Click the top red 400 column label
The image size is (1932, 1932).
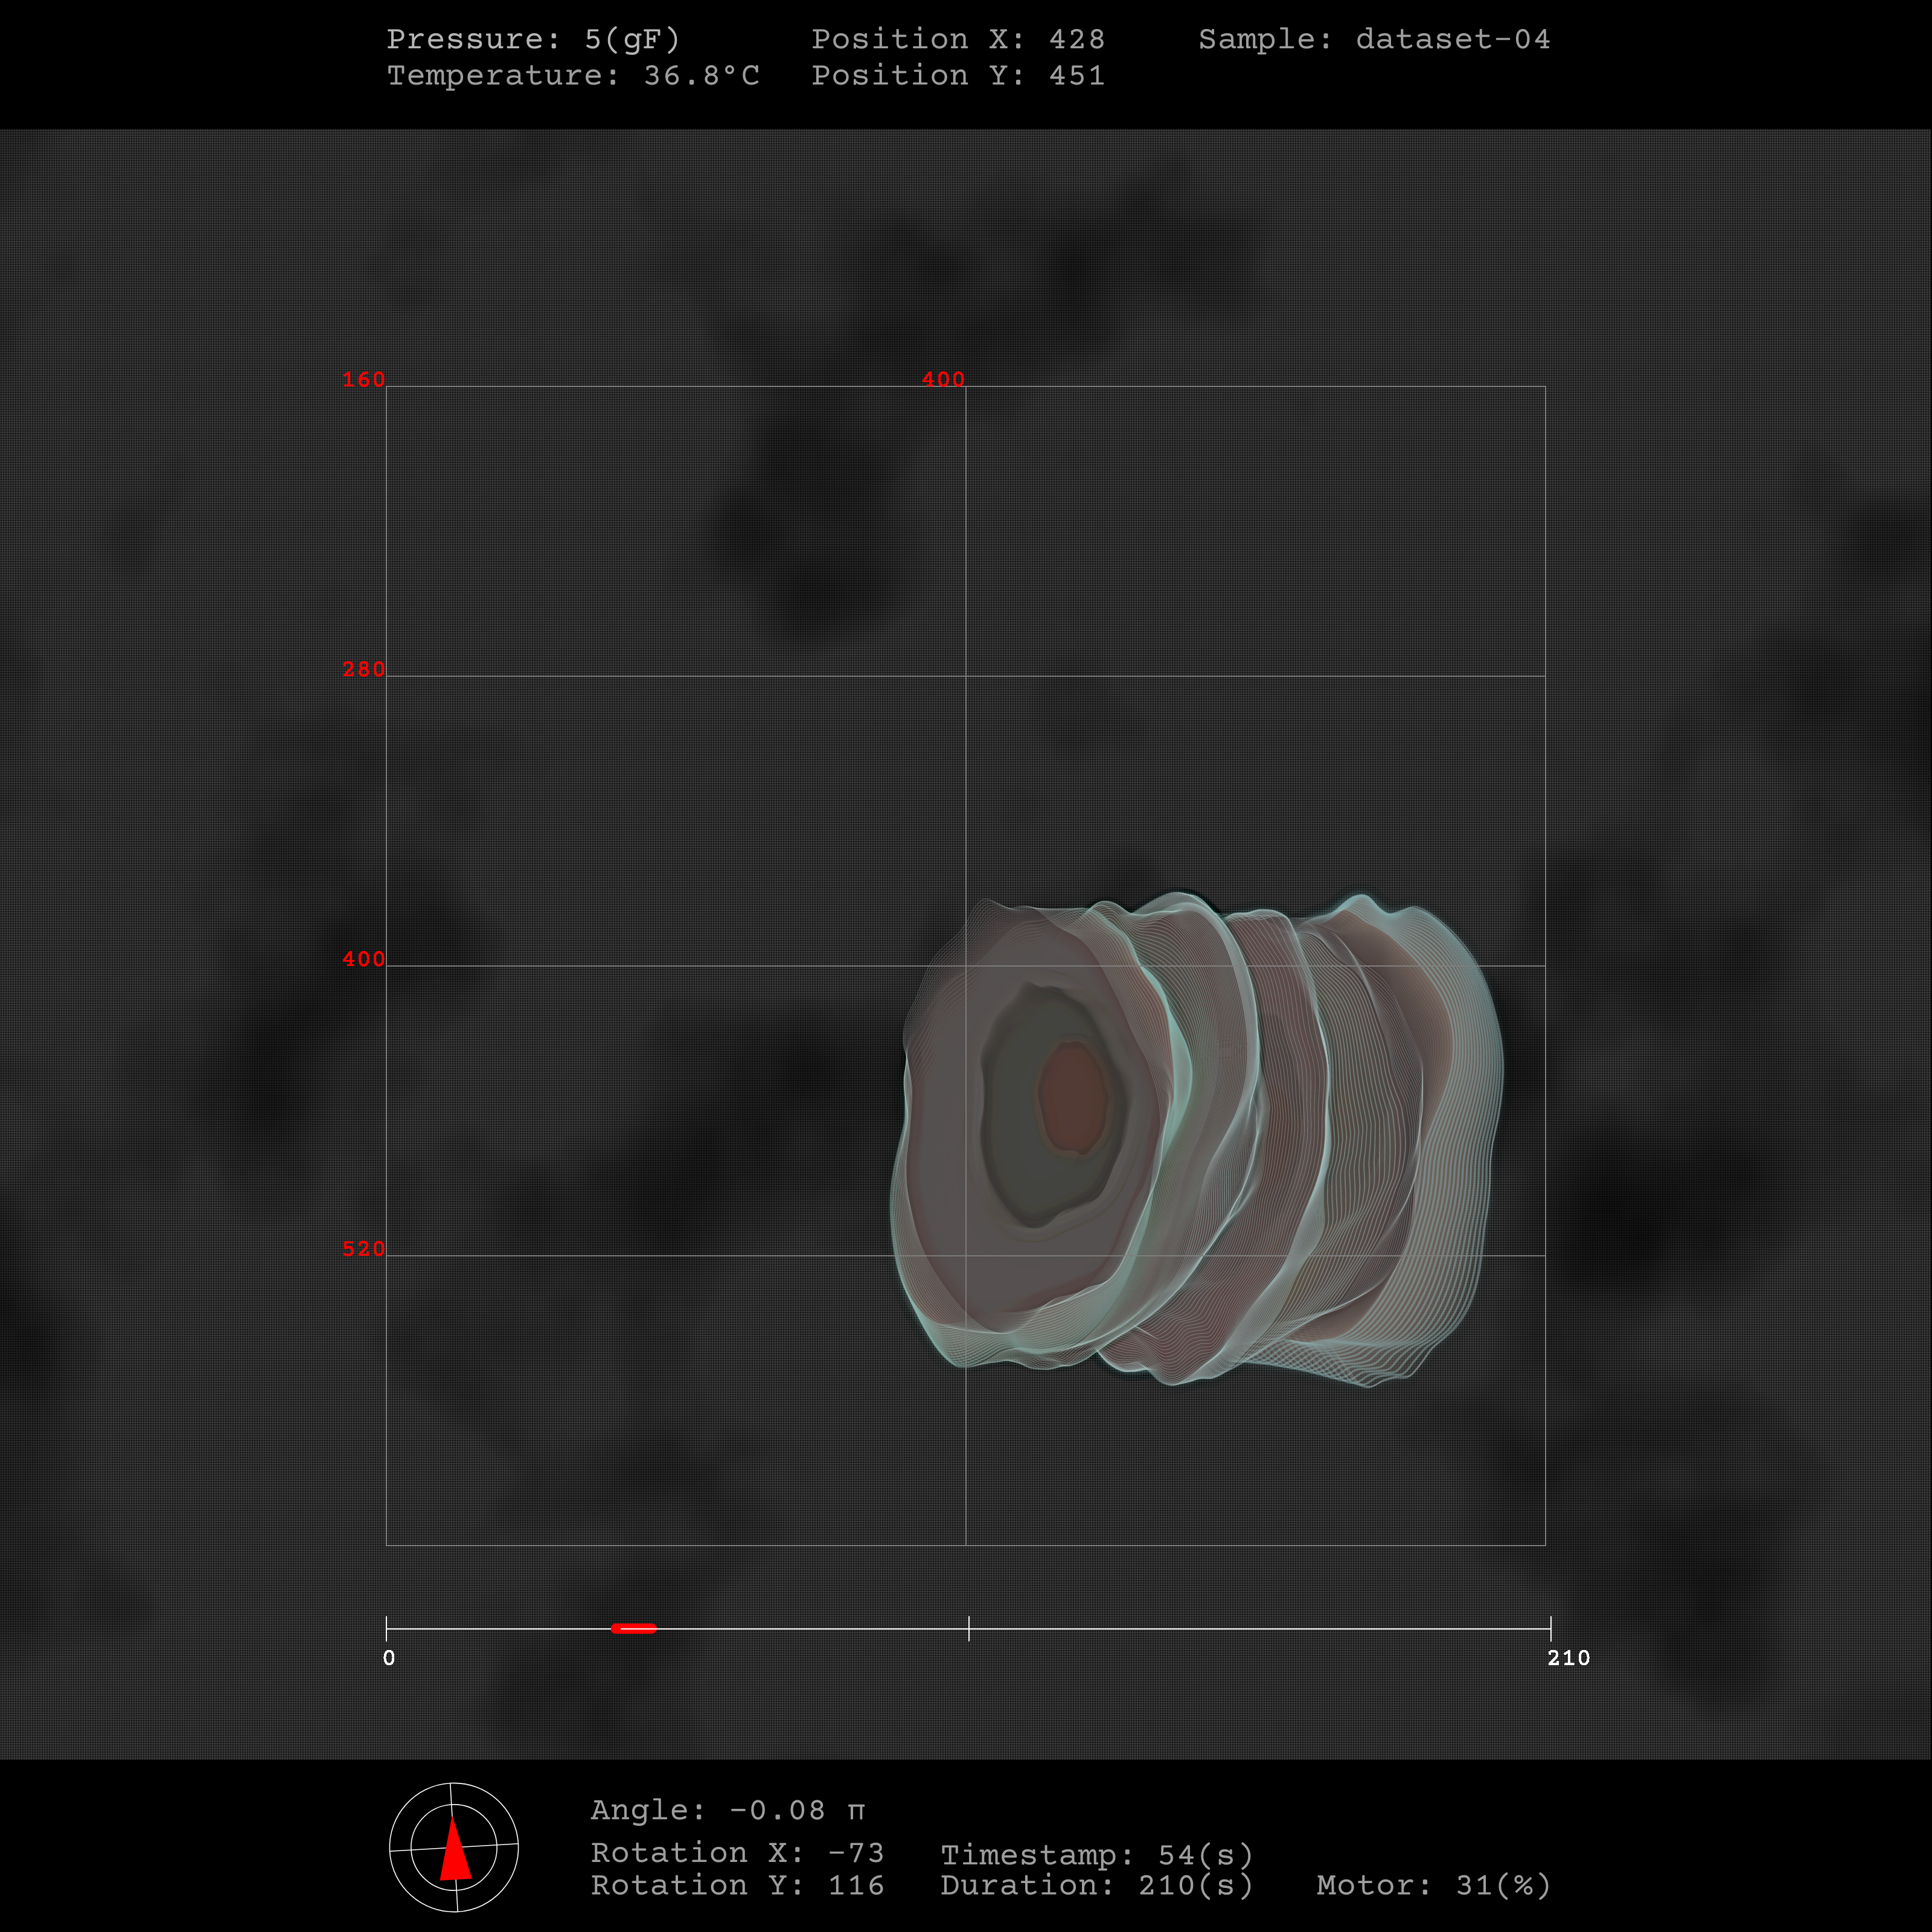click(x=942, y=380)
